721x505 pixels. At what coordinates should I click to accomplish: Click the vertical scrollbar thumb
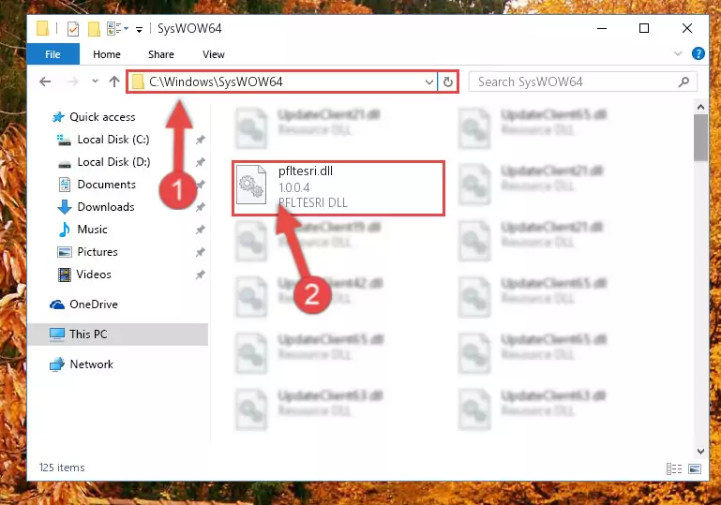tap(700, 138)
